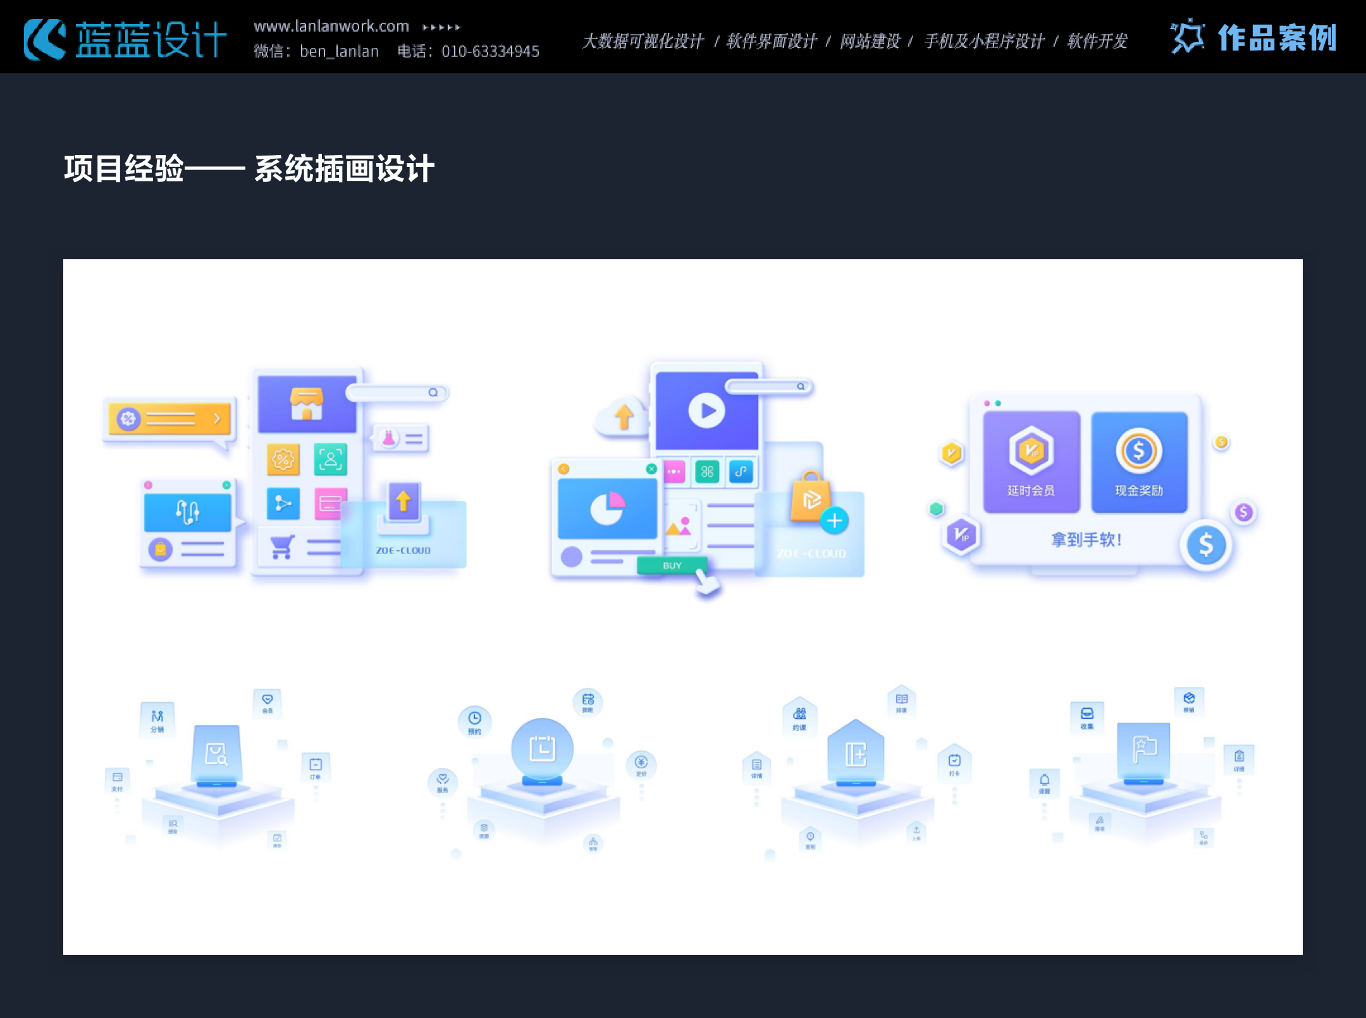Click the teal user scan icon tile
The image size is (1366, 1018).
(330, 459)
